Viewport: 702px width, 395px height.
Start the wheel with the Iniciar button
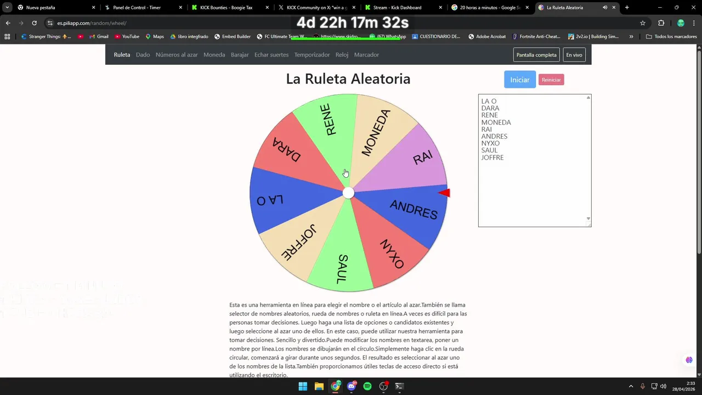(520, 80)
